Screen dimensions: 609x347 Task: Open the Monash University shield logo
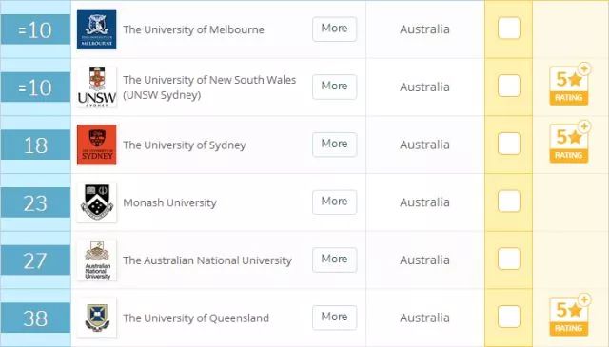point(96,202)
